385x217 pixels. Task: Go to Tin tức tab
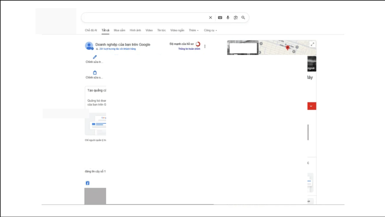162,30
